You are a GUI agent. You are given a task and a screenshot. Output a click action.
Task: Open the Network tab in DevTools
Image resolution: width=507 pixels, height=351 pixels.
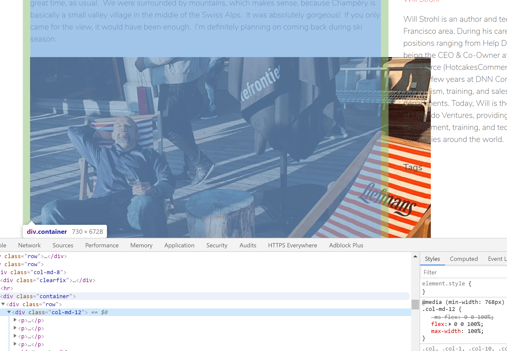tap(29, 245)
